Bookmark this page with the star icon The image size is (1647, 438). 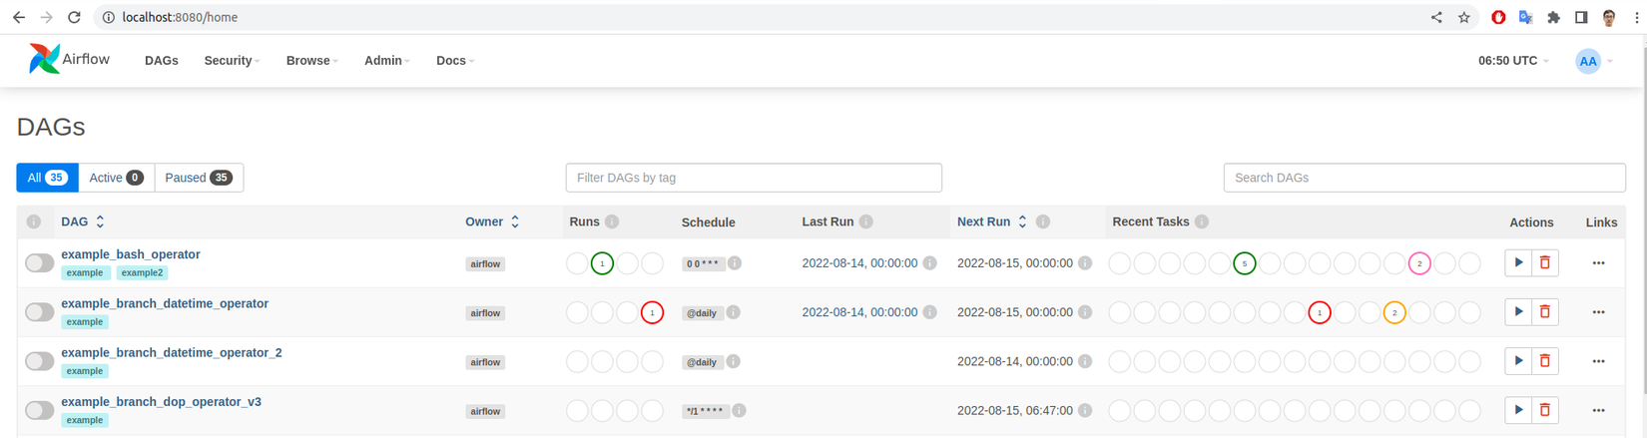tap(1463, 17)
